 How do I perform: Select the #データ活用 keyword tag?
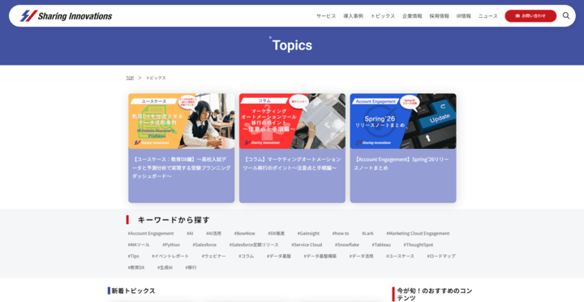[x=361, y=256]
